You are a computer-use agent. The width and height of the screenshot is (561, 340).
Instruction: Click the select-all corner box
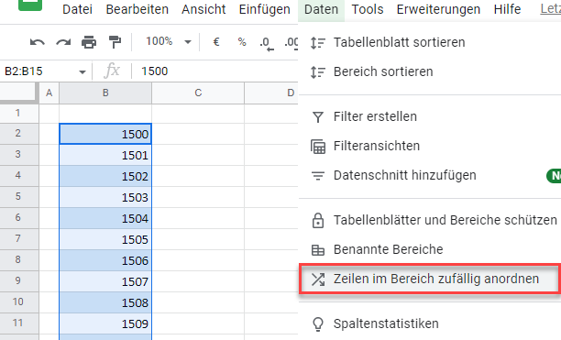point(18,93)
